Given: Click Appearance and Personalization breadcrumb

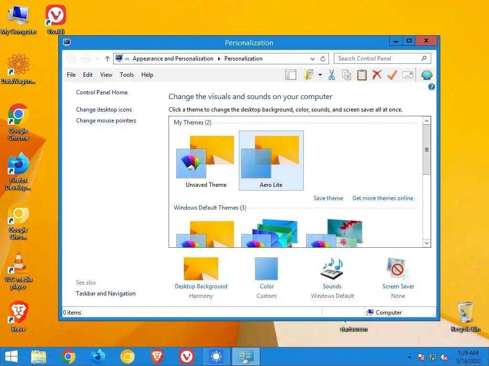Looking at the screenshot, I should click(173, 59).
